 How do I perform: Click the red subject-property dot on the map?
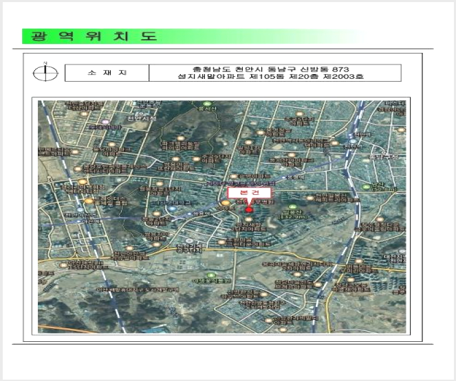coord(249,210)
